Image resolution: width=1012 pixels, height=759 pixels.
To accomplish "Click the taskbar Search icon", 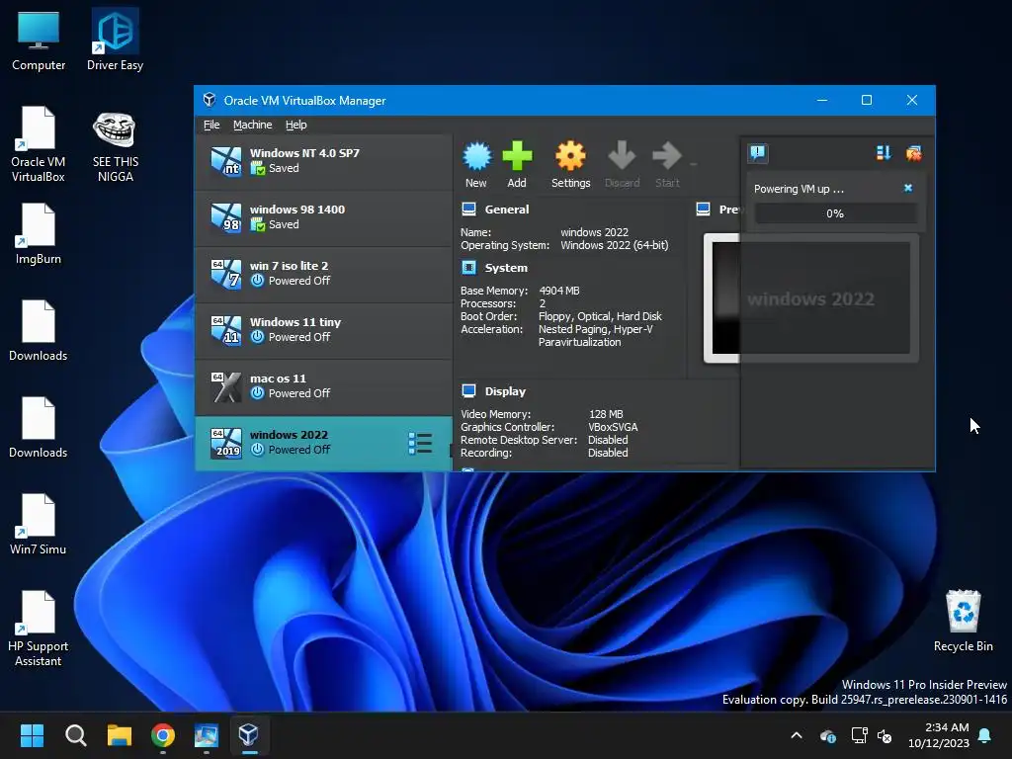I will (x=75, y=735).
